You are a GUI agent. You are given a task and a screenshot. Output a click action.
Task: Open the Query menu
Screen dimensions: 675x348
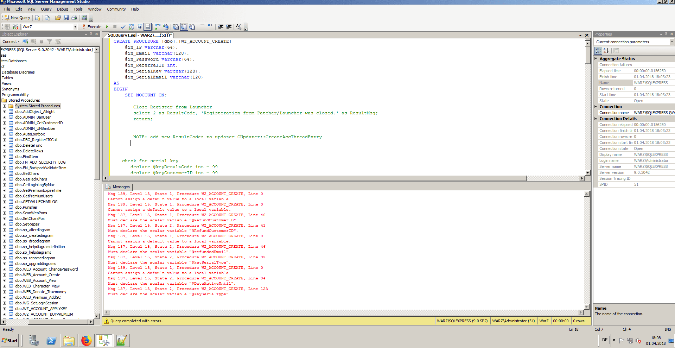point(46,9)
